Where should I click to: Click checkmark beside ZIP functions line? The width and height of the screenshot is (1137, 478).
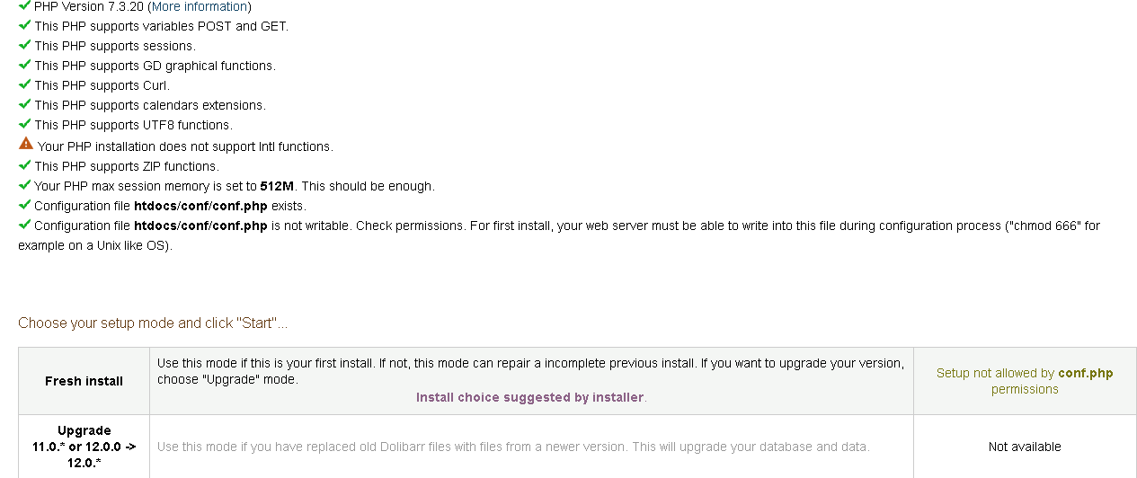(24, 165)
